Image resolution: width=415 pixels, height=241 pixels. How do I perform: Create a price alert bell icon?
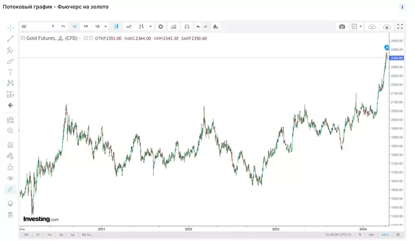[215, 27]
